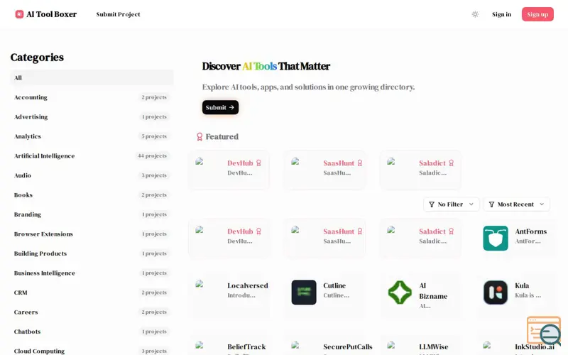Select the Audio category
This screenshot has height=355, width=568.
point(92,175)
